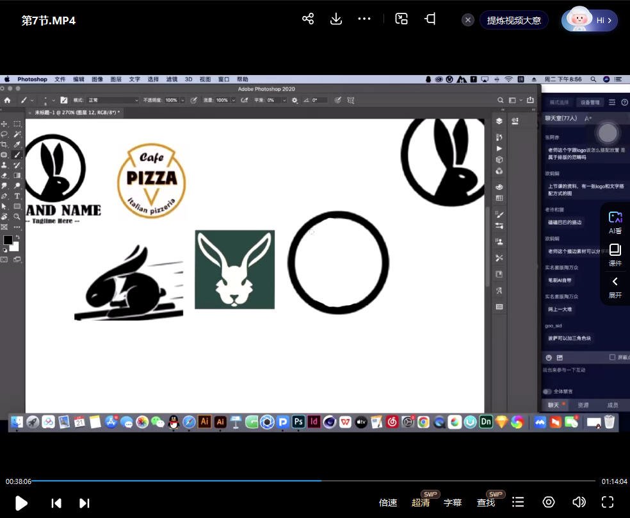
Task: Open the playlist icon in player controls
Action: point(519,502)
